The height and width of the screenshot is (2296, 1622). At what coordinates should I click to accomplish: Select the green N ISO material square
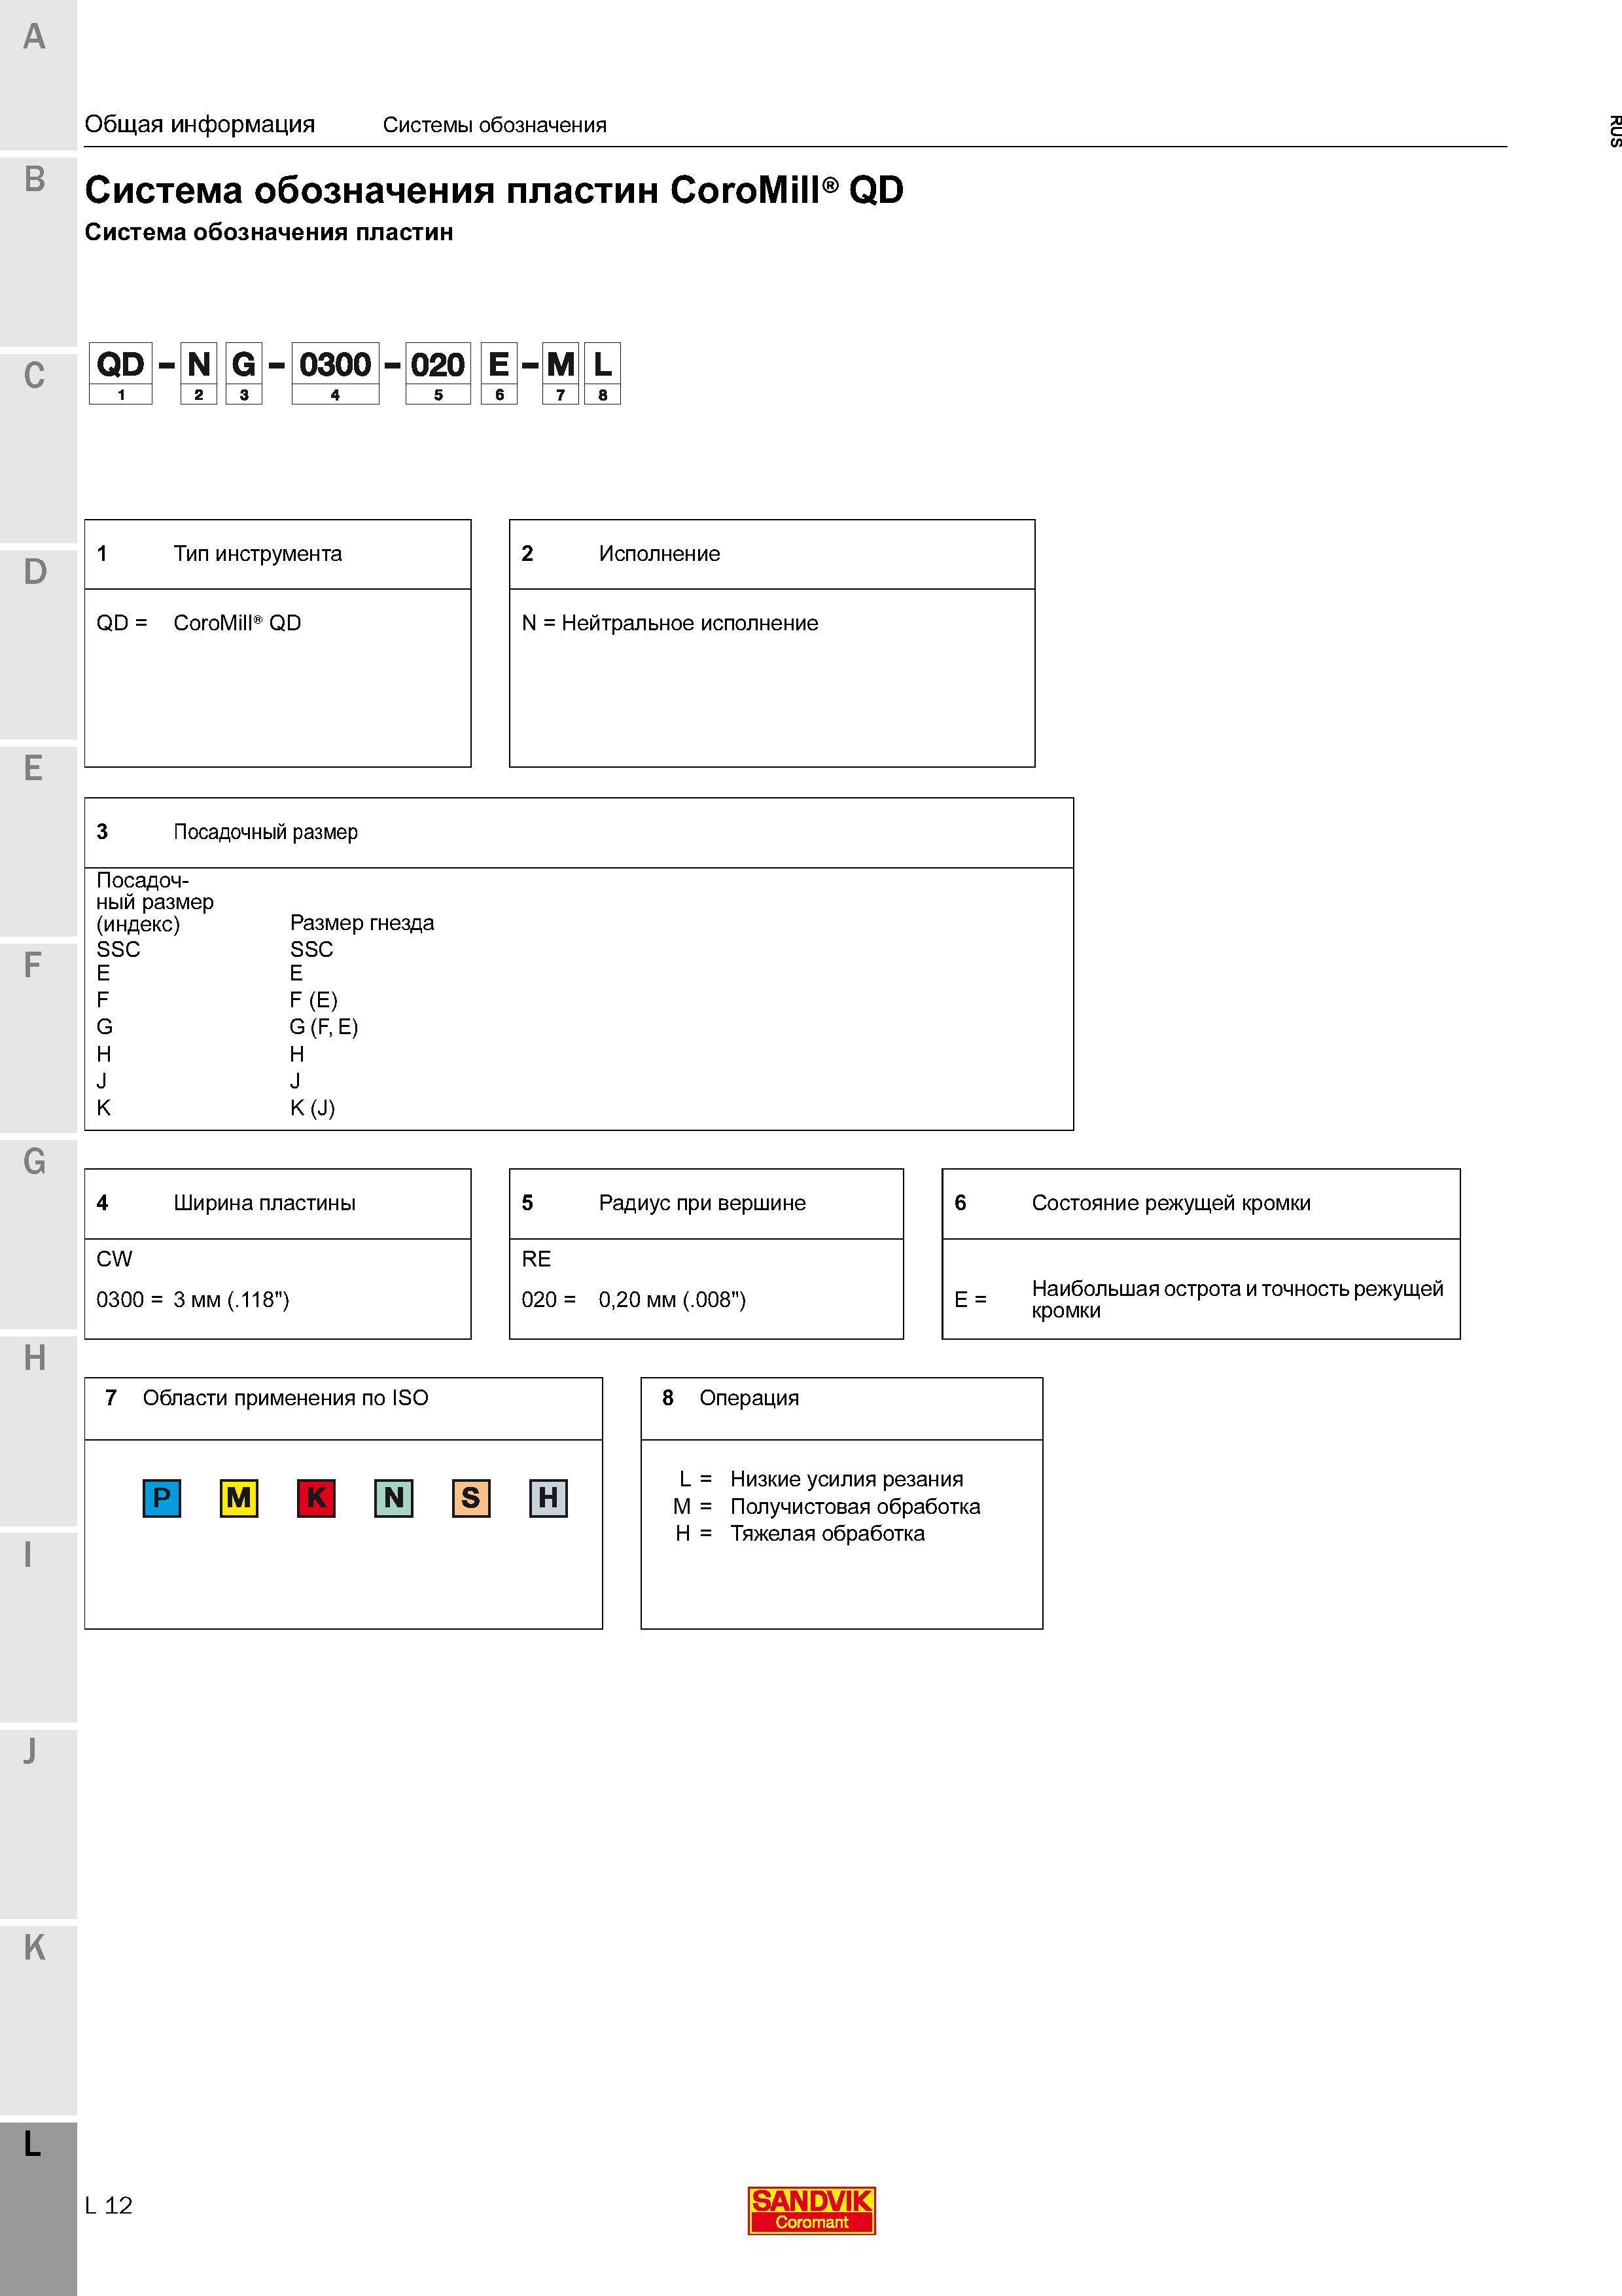coord(394,1498)
